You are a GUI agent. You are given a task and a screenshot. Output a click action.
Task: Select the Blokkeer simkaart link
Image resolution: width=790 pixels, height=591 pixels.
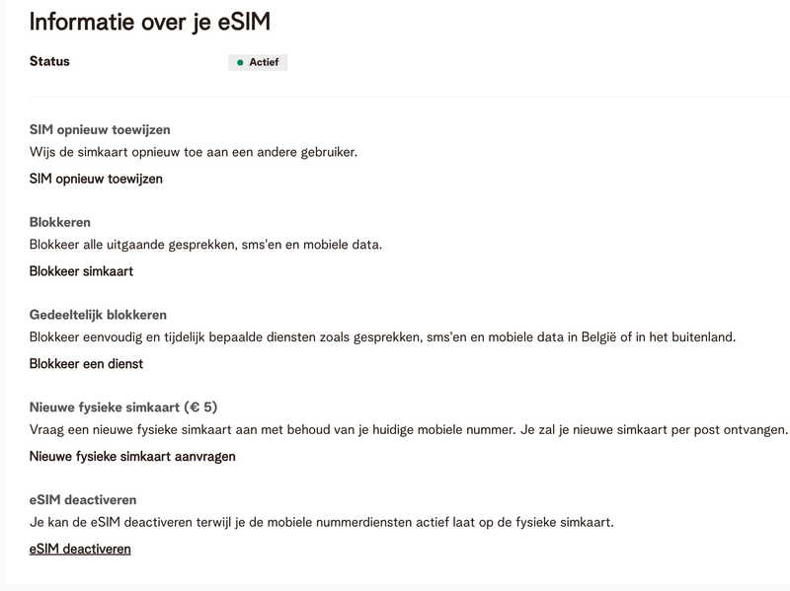[81, 271]
